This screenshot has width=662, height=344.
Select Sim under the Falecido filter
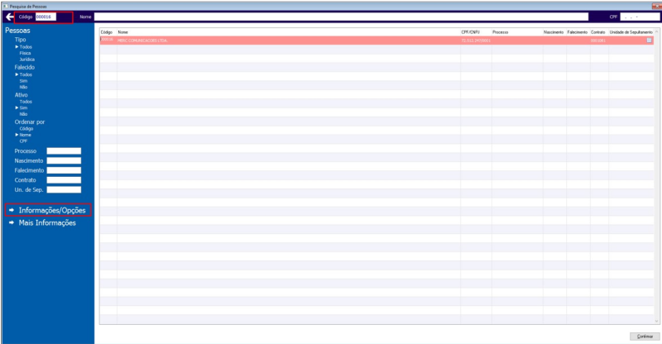pos(23,80)
